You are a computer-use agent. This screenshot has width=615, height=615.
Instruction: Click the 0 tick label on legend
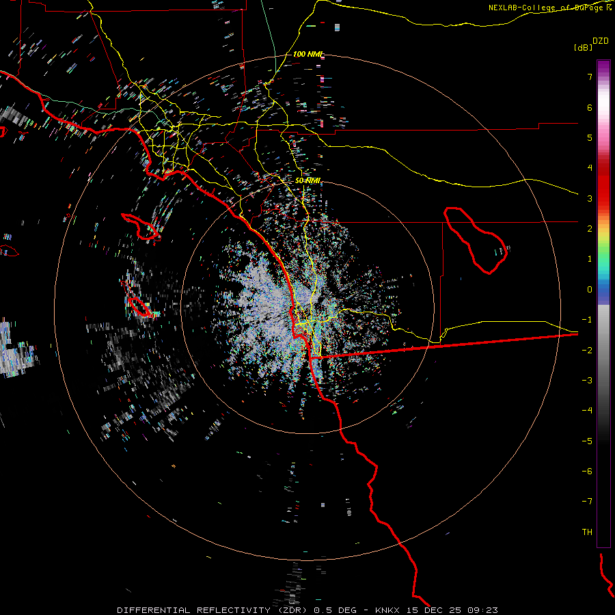[590, 290]
